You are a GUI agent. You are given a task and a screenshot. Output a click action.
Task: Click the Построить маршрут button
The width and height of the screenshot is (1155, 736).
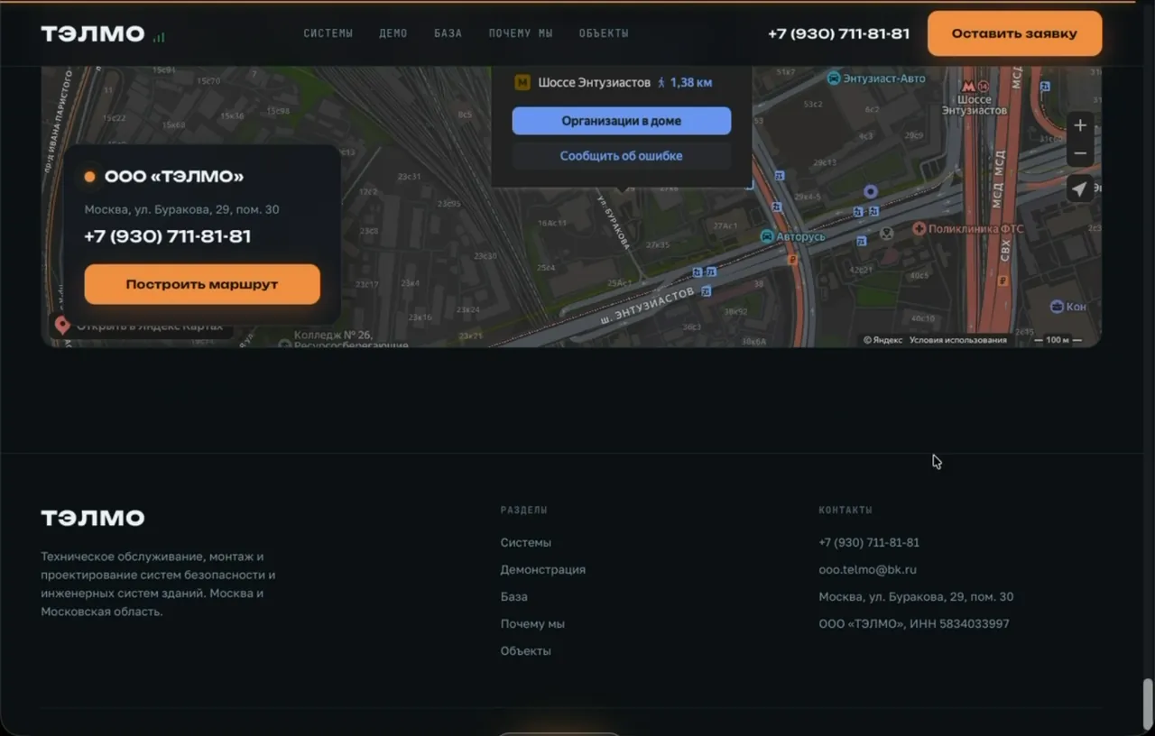pyautogui.click(x=202, y=284)
